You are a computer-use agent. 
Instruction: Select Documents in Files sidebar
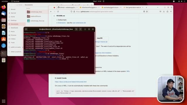pyautogui.click(x=16, y=24)
